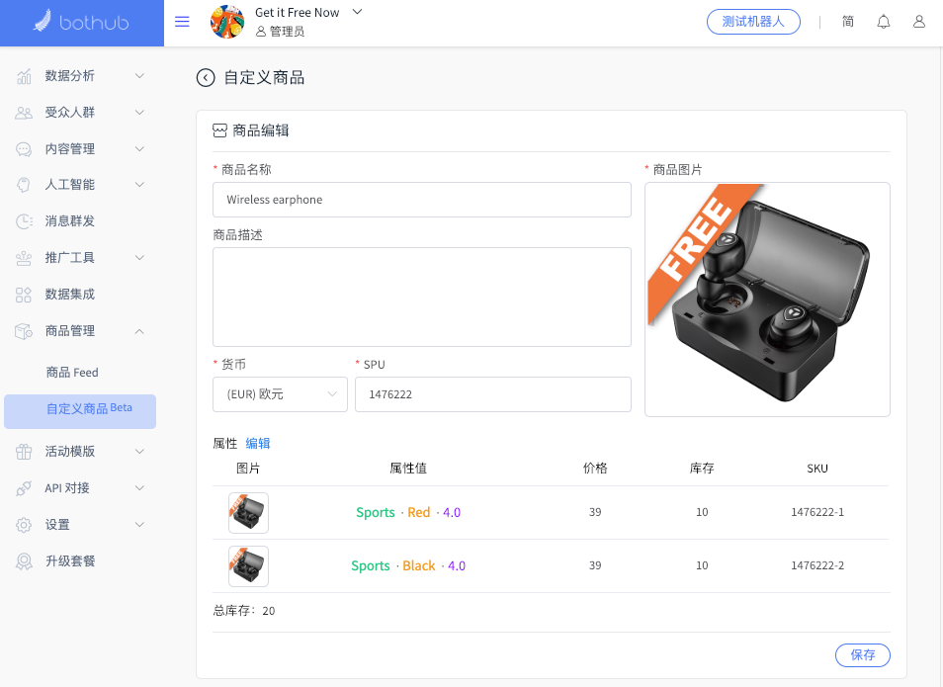Collapse the 商品管理 chevron

coord(139,331)
